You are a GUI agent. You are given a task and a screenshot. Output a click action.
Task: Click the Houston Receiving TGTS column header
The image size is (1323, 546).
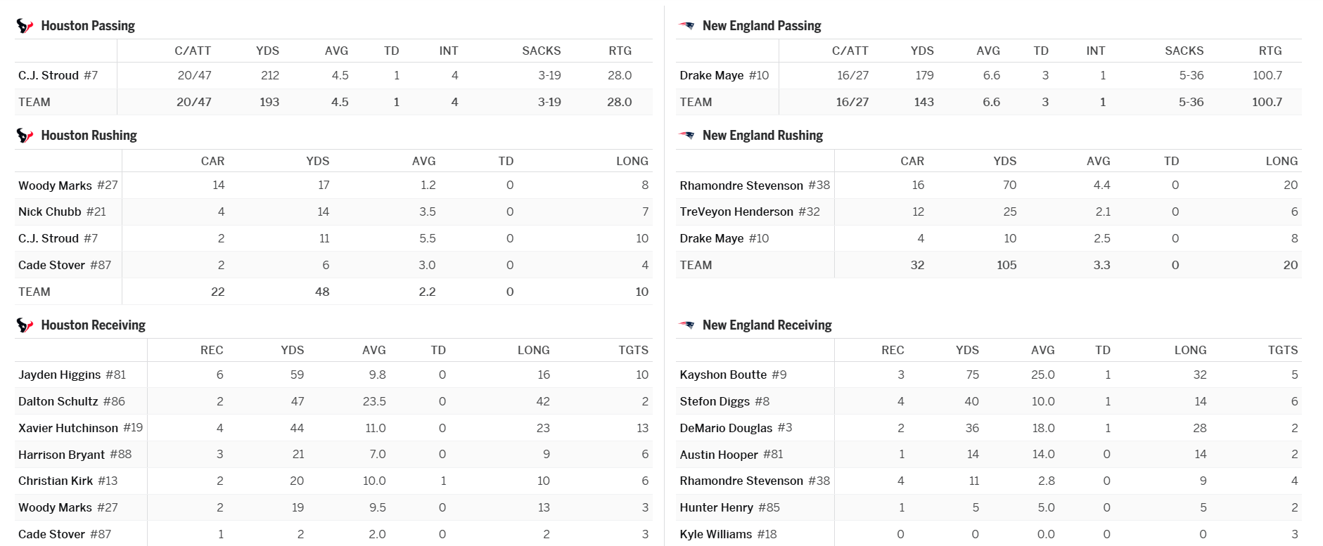coord(633,350)
